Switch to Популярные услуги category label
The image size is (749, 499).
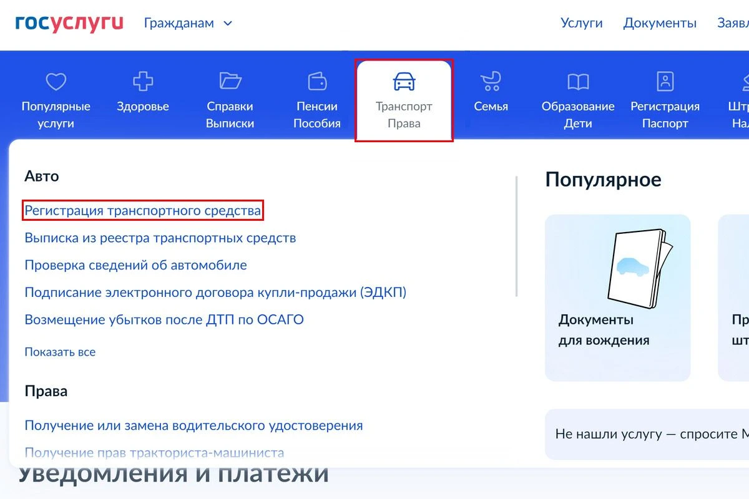pyautogui.click(x=56, y=115)
